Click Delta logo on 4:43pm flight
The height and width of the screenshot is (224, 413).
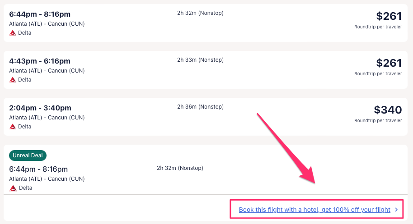point(13,80)
